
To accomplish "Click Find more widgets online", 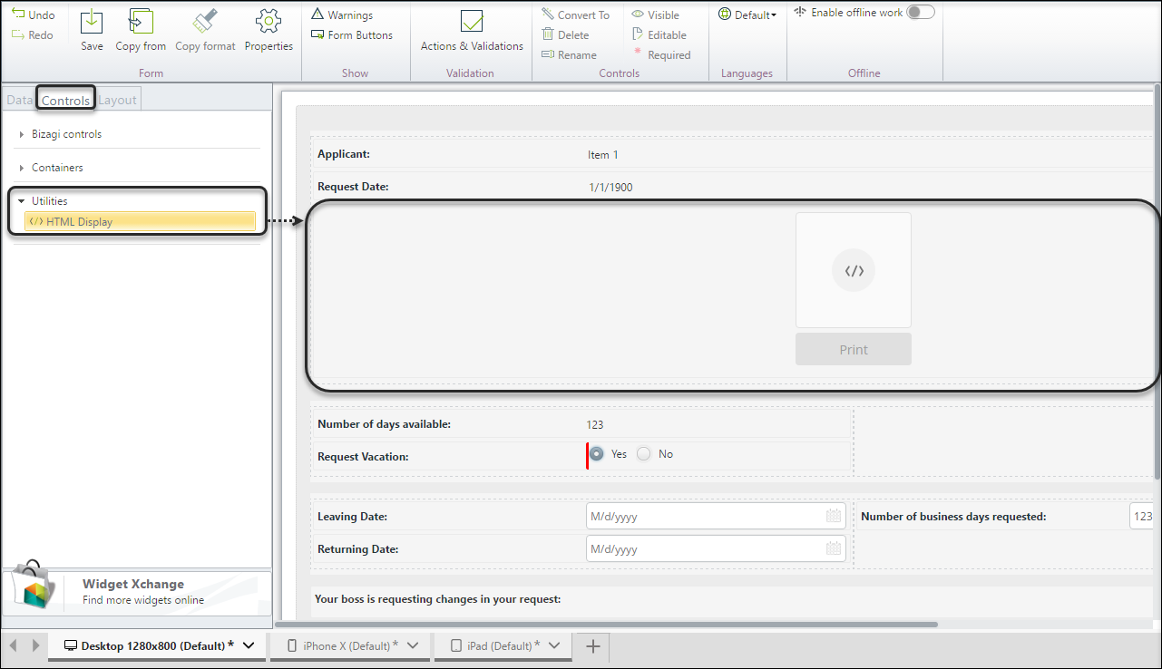I will (x=143, y=600).
